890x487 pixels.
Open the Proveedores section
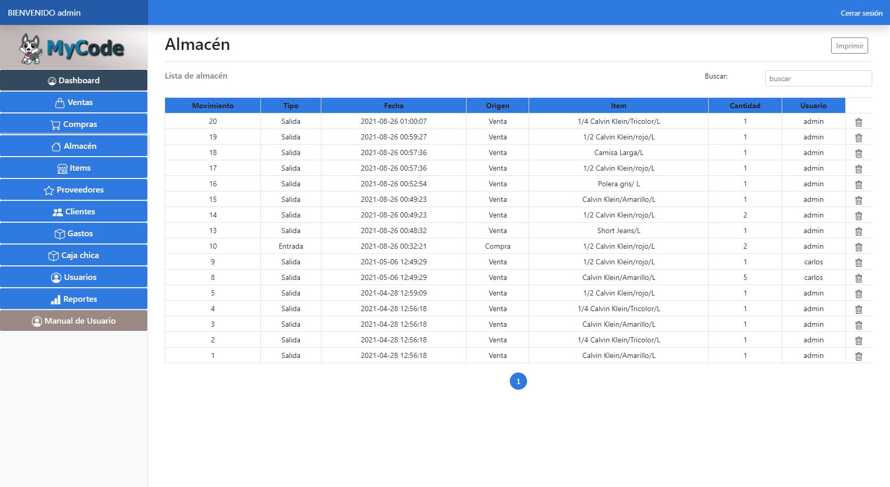point(73,190)
